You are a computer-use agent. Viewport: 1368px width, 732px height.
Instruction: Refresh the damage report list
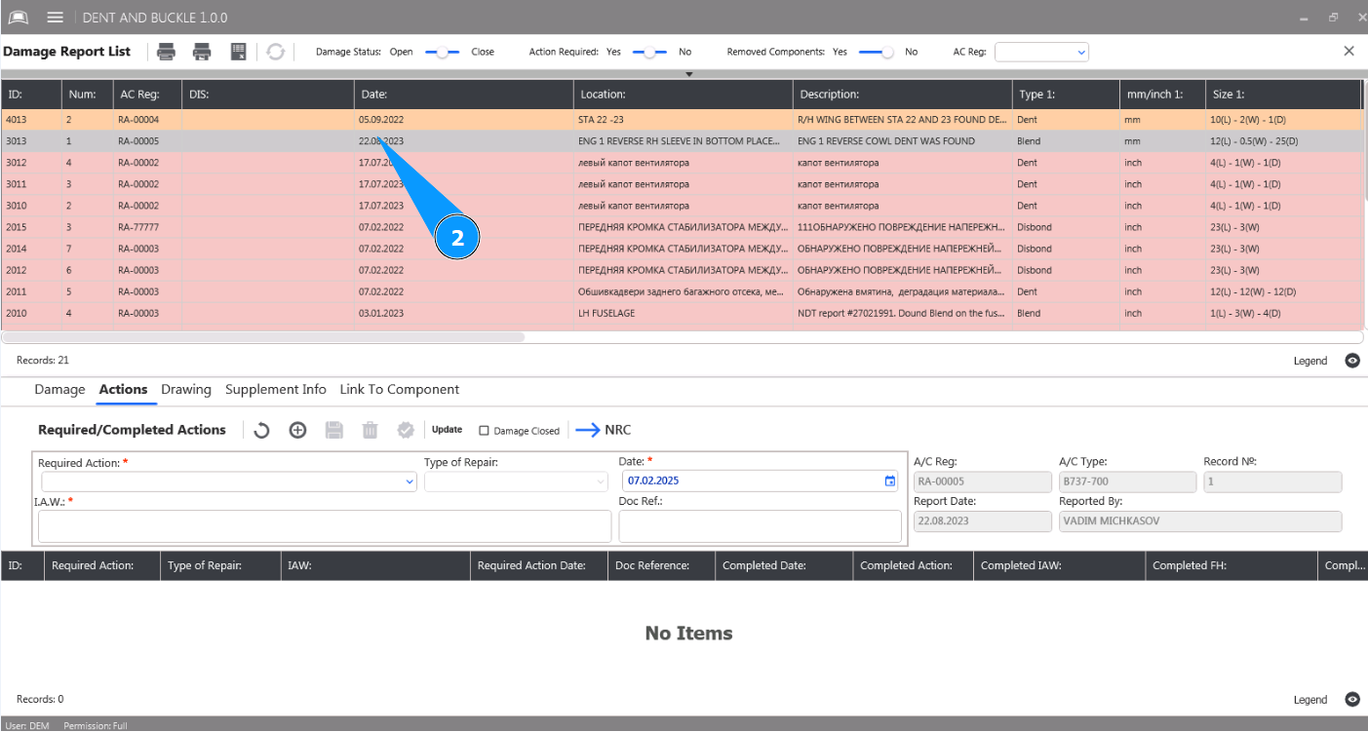[276, 52]
